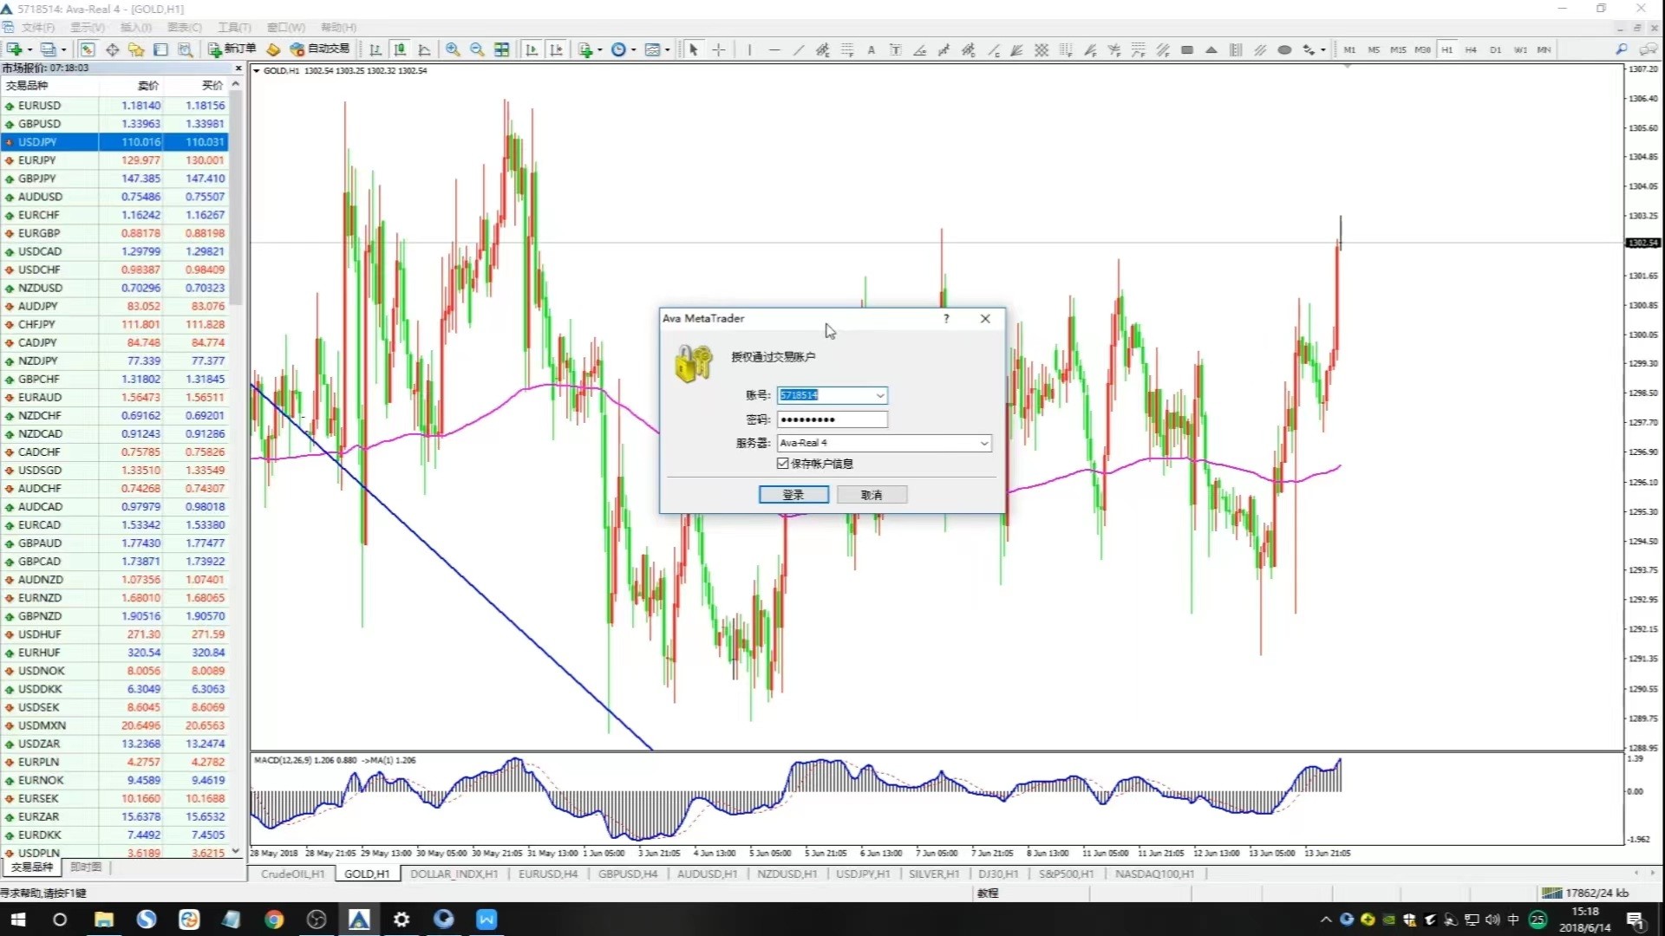Screen dimensions: 1665x936
Task: Toggle the 自动交易 auto-trading button
Action: tap(320, 49)
